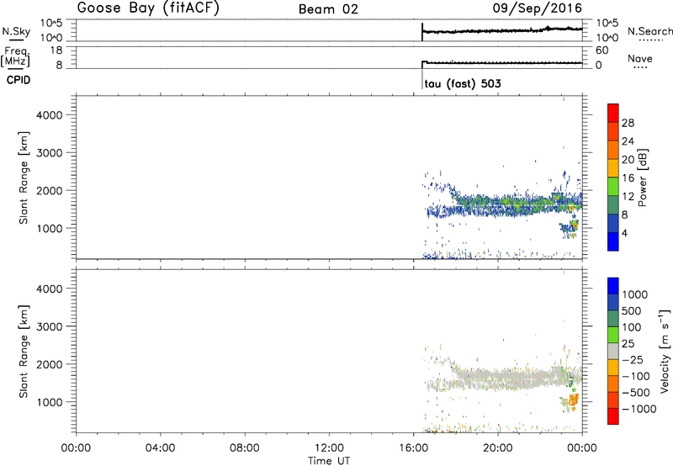The image size is (673, 466).
Task: Click the 'Beam 02' label
Action: [328, 9]
